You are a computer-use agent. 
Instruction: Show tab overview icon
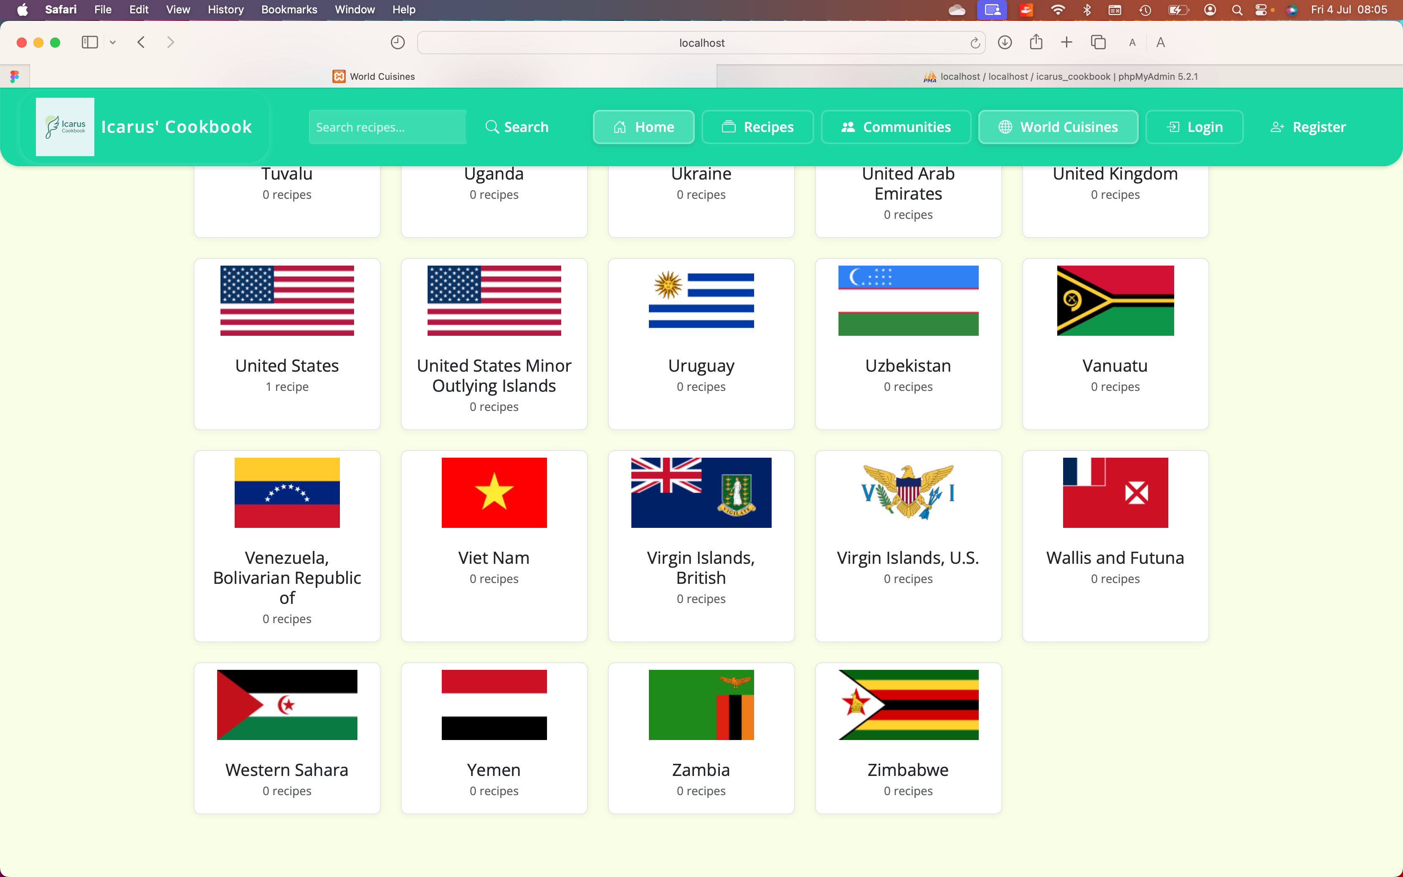(x=1098, y=42)
